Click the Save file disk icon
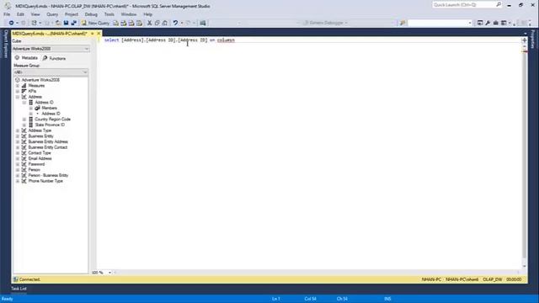This screenshot has height=303, width=539. 66,23
